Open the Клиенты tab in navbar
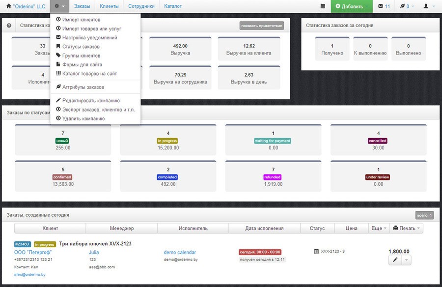The height and width of the screenshot is (287, 442). coord(109,6)
